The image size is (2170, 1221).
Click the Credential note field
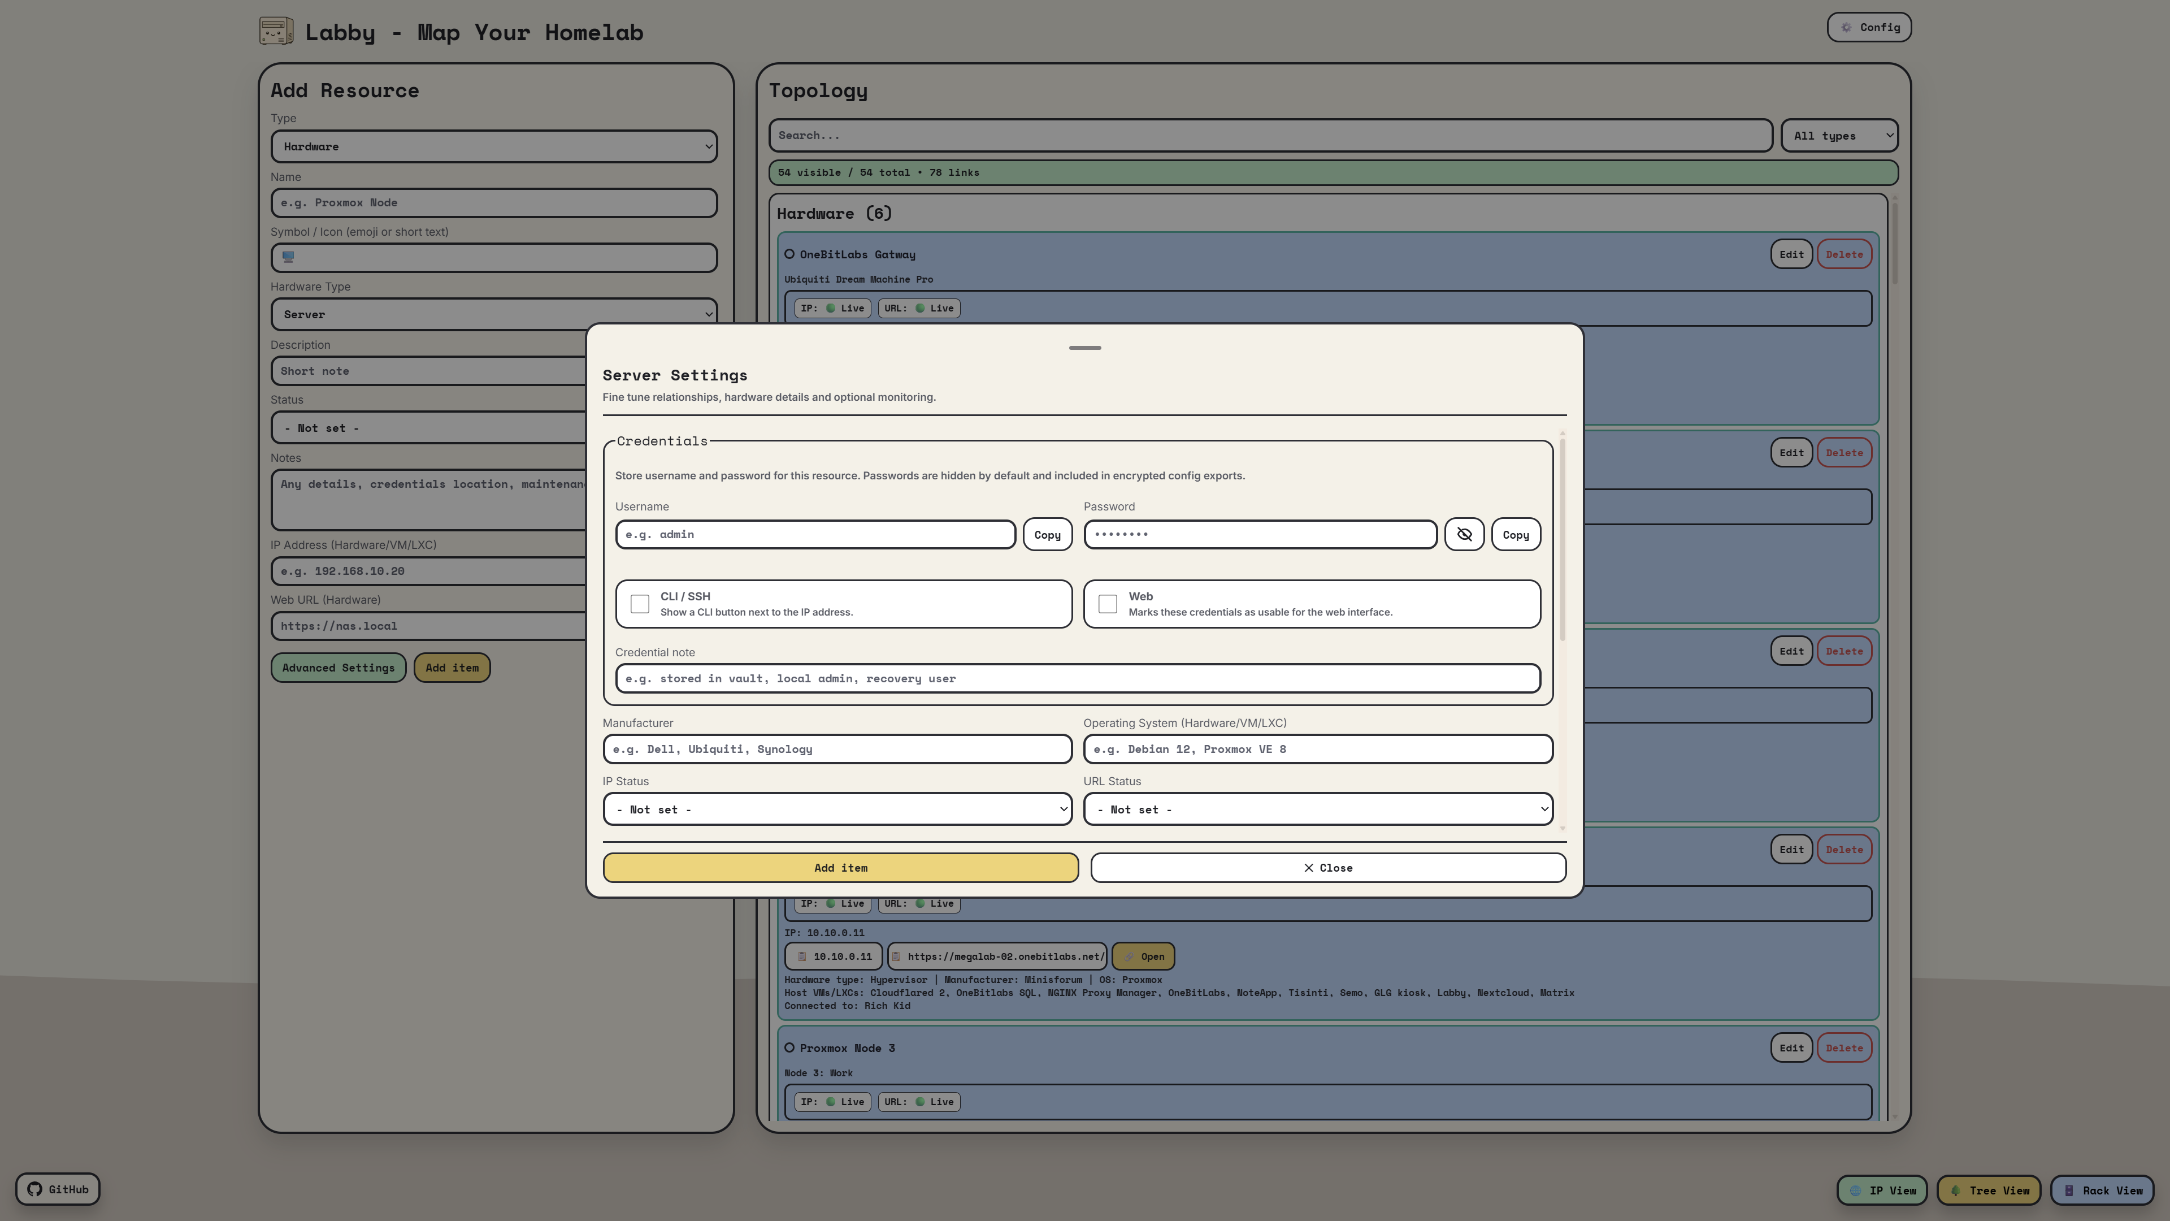1078,678
